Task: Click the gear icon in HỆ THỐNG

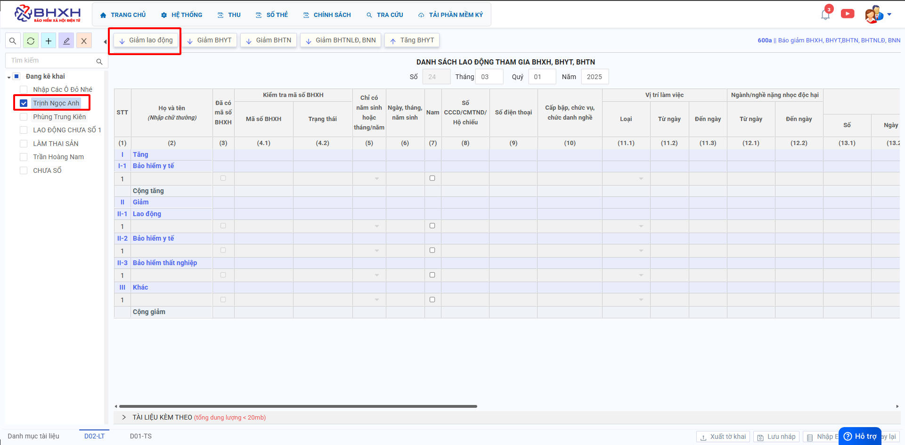Action: (x=164, y=15)
